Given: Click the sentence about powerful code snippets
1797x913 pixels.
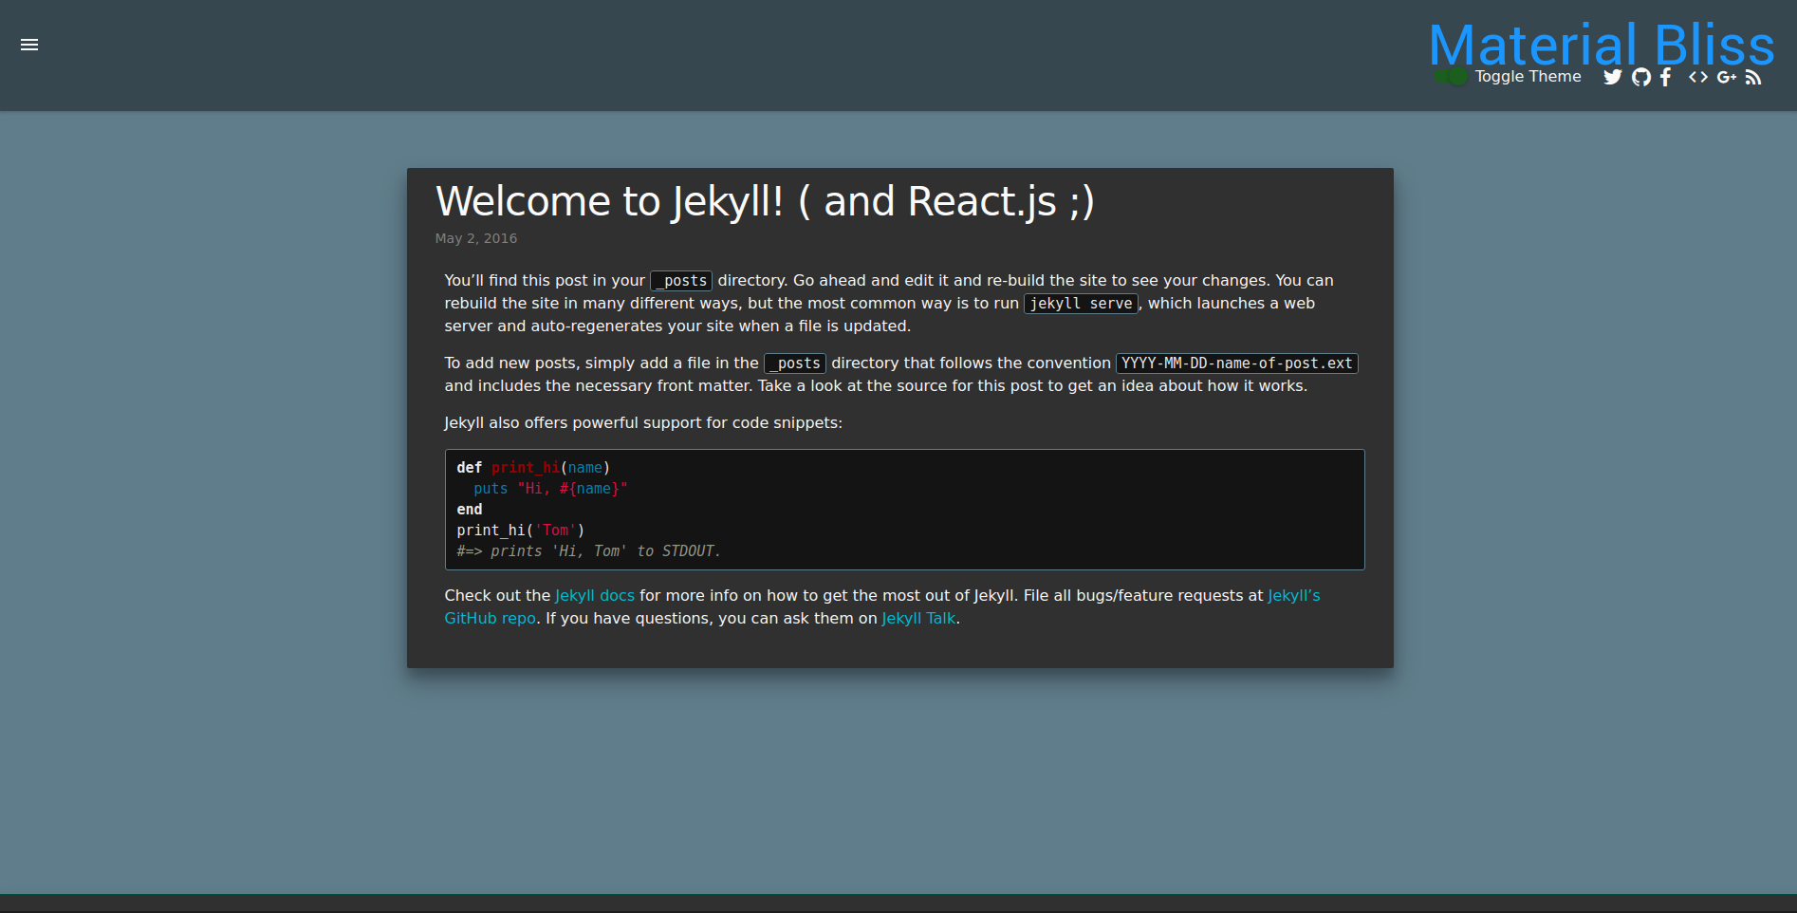Looking at the screenshot, I should [643, 422].
